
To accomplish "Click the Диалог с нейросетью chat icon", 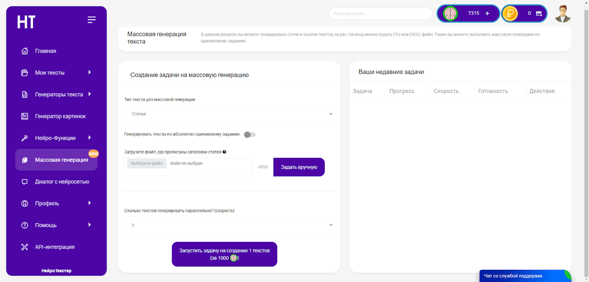I will tap(25, 181).
